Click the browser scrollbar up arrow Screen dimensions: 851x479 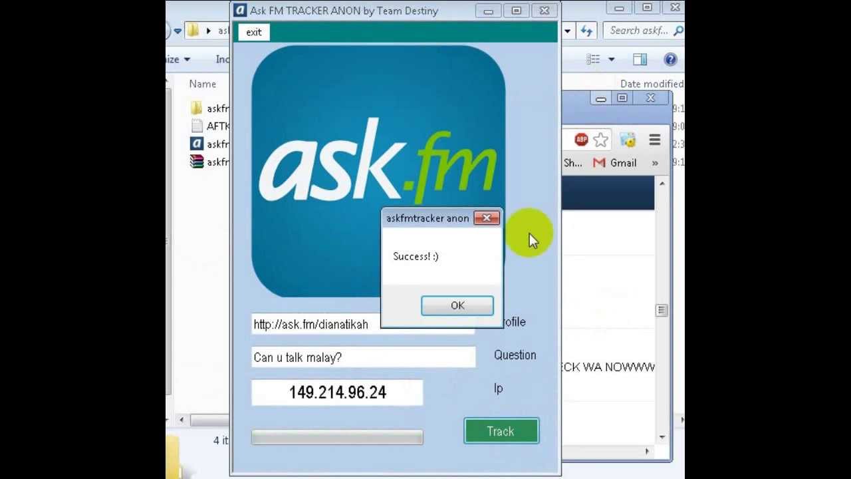(662, 183)
